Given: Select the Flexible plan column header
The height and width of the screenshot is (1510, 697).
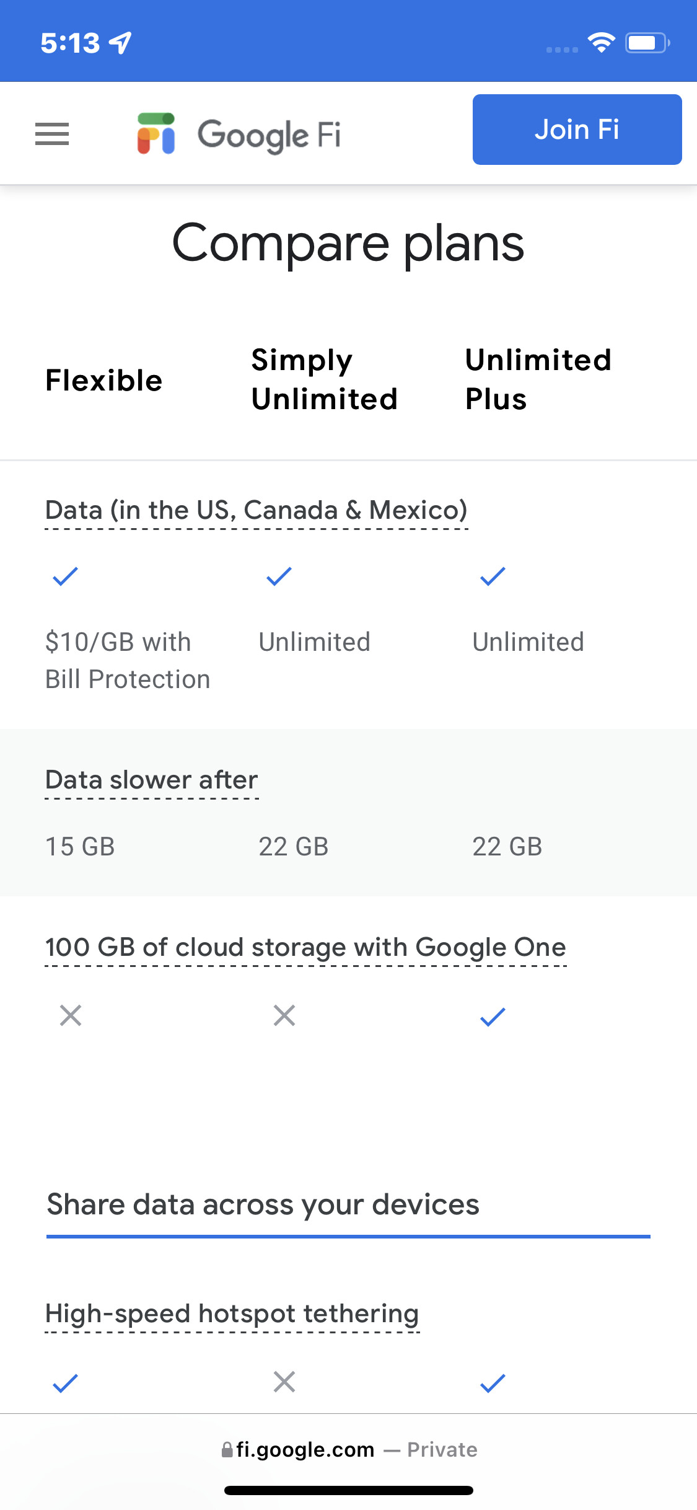Looking at the screenshot, I should (x=104, y=380).
